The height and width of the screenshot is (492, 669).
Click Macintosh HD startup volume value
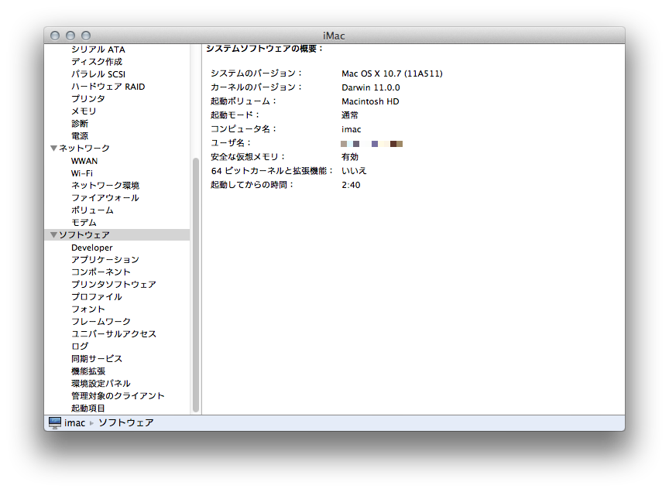[370, 101]
